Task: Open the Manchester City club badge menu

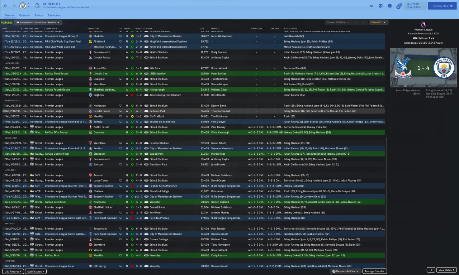Action: tap(23, 6)
